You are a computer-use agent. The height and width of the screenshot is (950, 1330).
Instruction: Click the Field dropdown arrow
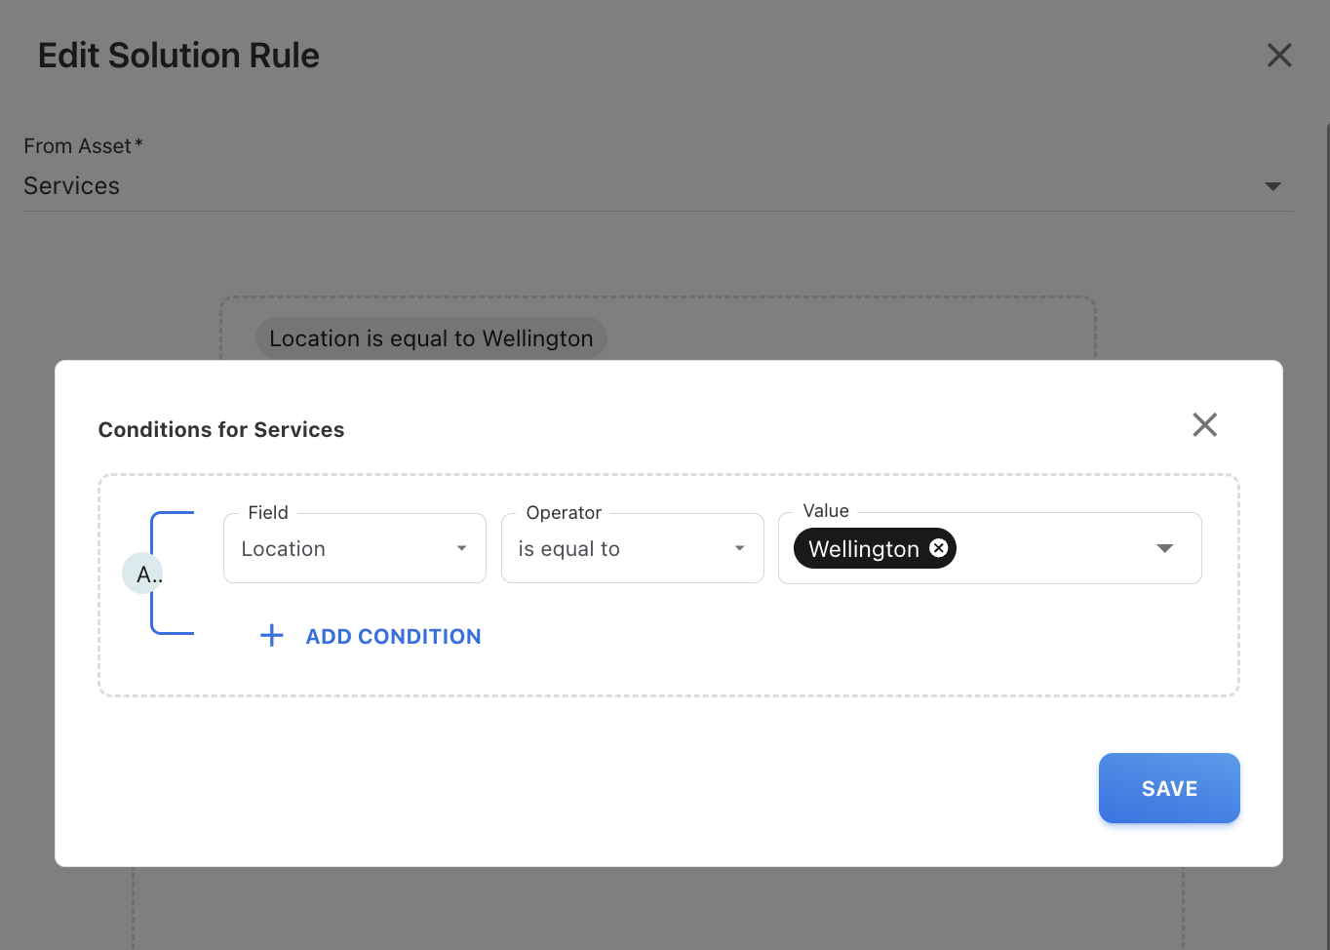coord(461,549)
